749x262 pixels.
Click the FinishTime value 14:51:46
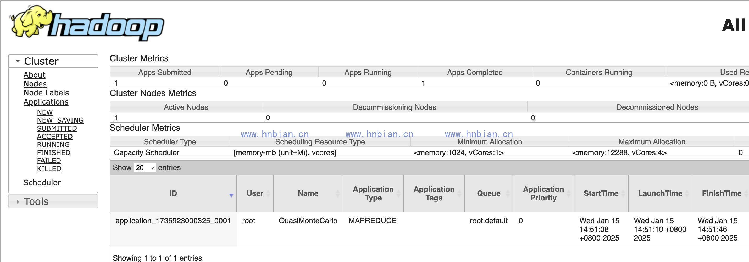tap(718, 230)
